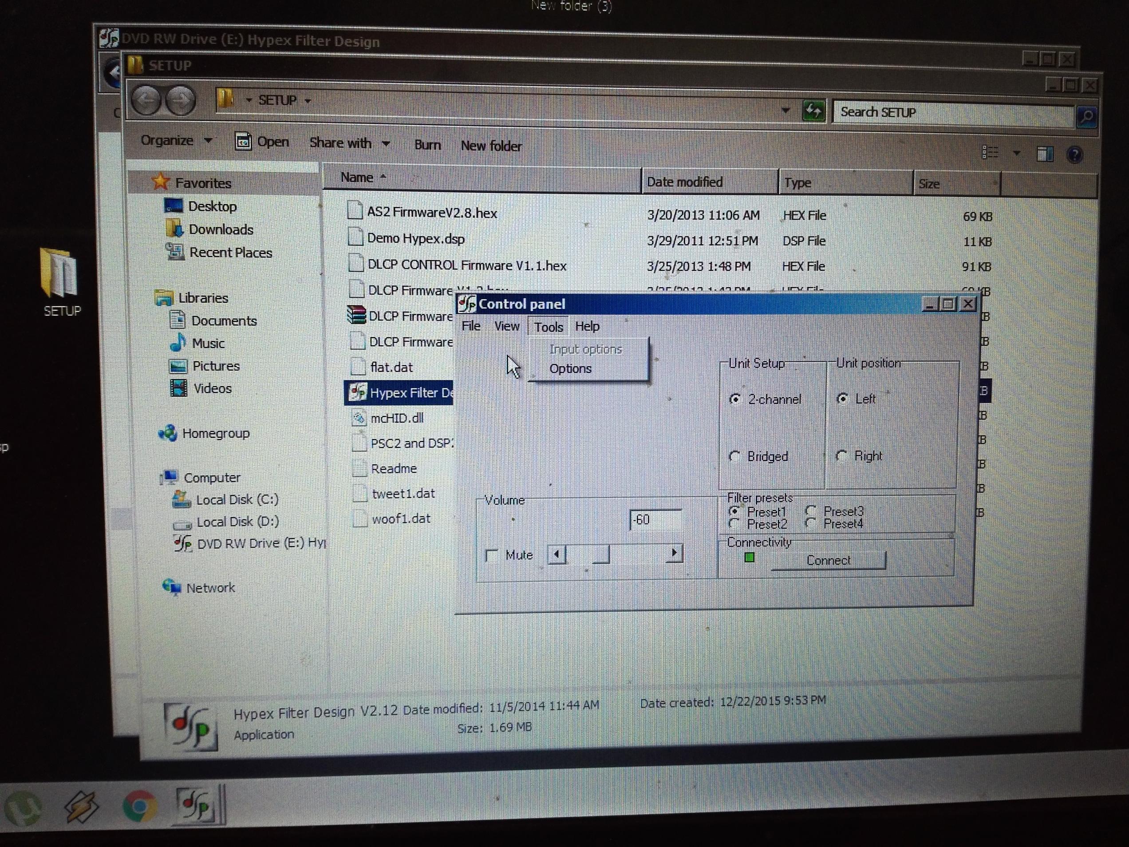The width and height of the screenshot is (1129, 847).
Task: Select DVD RW Drive (E:) in the sidebar
Action: [249, 543]
